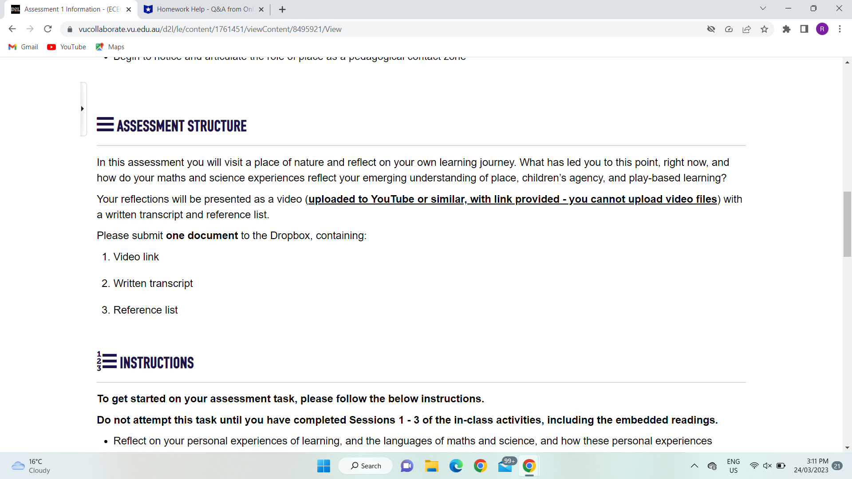The image size is (852, 479).
Task: Open Microsoft Edge from the taskbar
Action: (x=456, y=466)
